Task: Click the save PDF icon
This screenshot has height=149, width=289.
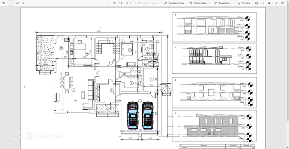Action: click(263, 3)
